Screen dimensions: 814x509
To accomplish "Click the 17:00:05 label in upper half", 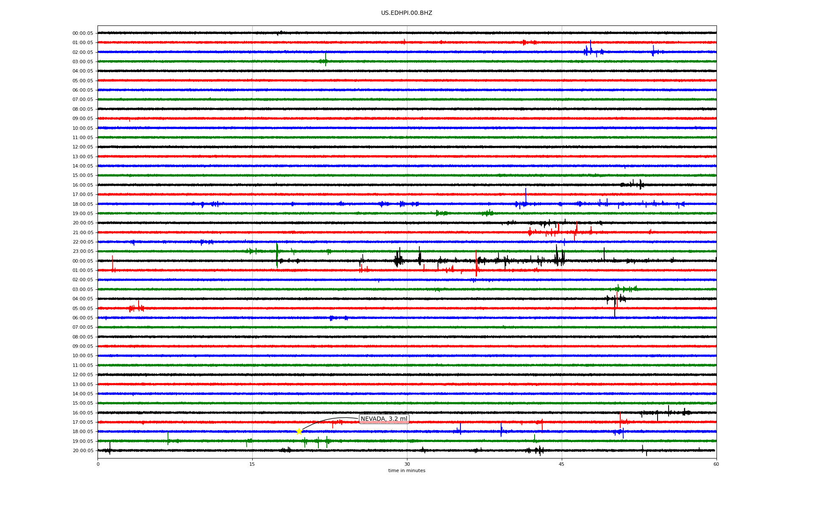I will tap(83, 195).
